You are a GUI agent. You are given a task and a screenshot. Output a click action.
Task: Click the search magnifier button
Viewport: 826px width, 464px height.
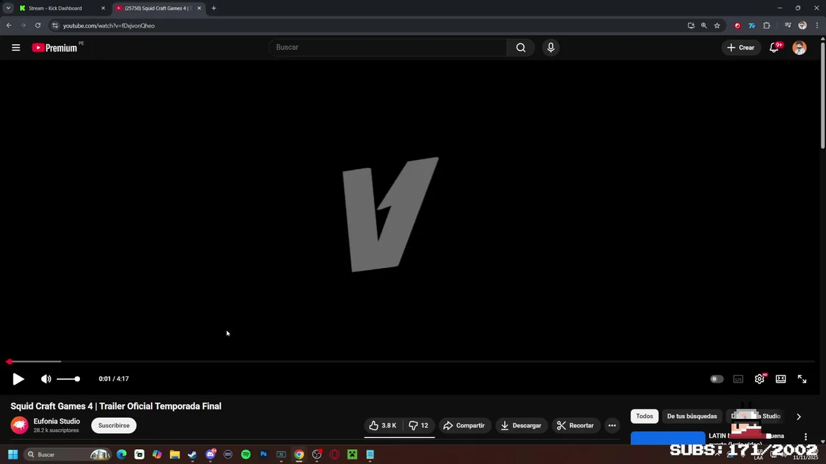[x=521, y=47]
